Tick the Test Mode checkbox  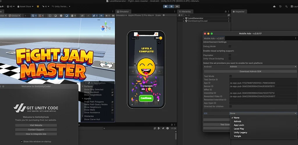tap(230, 76)
